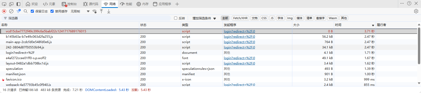Screen dimensions: 421x93
Task: Sort by the 时间 column arrow
Action: tap(373, 25)
